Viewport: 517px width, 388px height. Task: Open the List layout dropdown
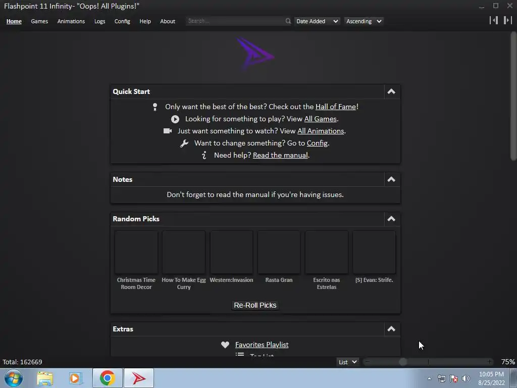(347, 362)
